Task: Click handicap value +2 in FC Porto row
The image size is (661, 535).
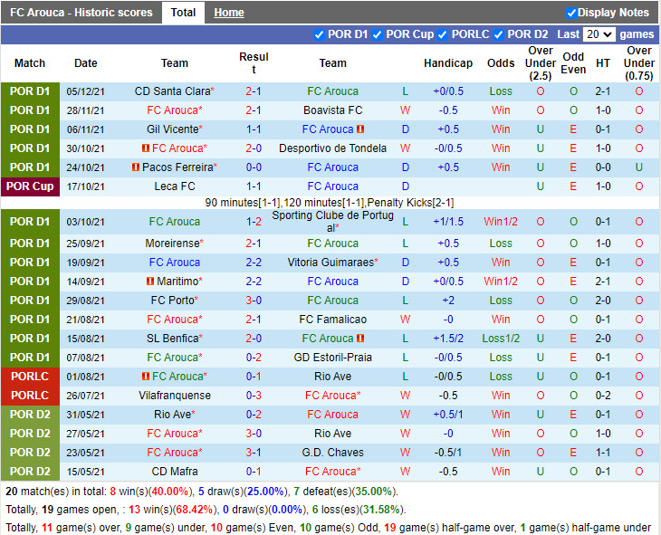Action: click(448, 301)
